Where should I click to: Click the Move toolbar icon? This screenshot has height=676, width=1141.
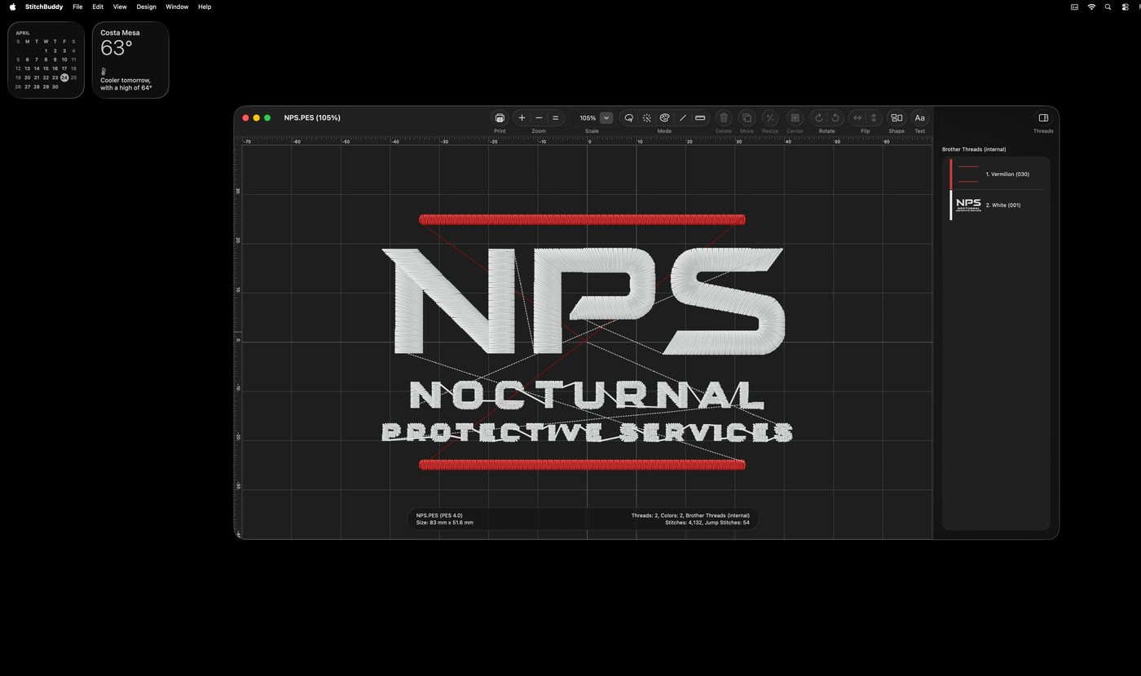(x=747, y=118)
